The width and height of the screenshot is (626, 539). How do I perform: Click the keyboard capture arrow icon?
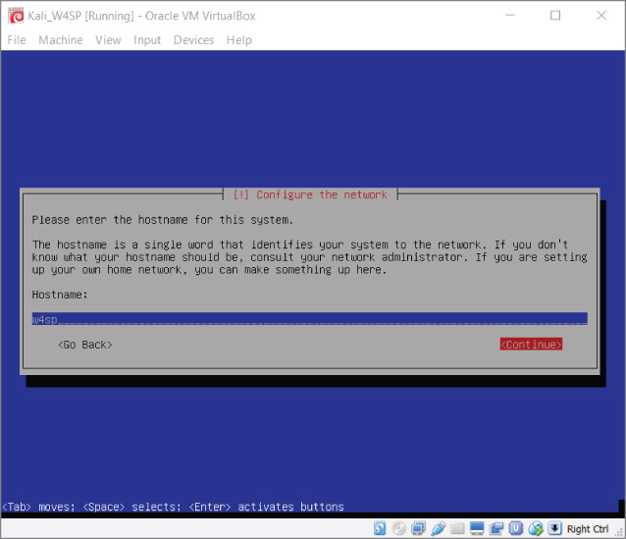(554, 528)
